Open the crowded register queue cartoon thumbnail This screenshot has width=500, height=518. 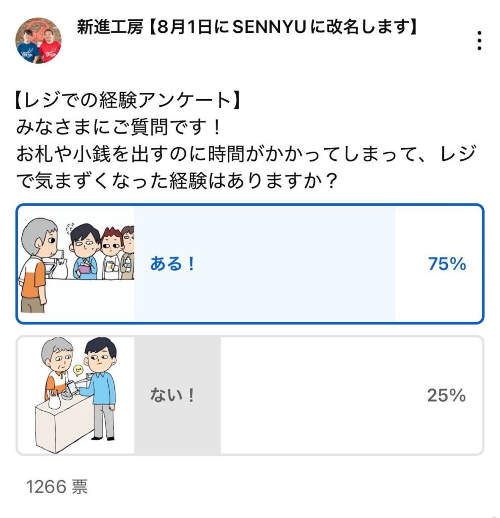76,264
